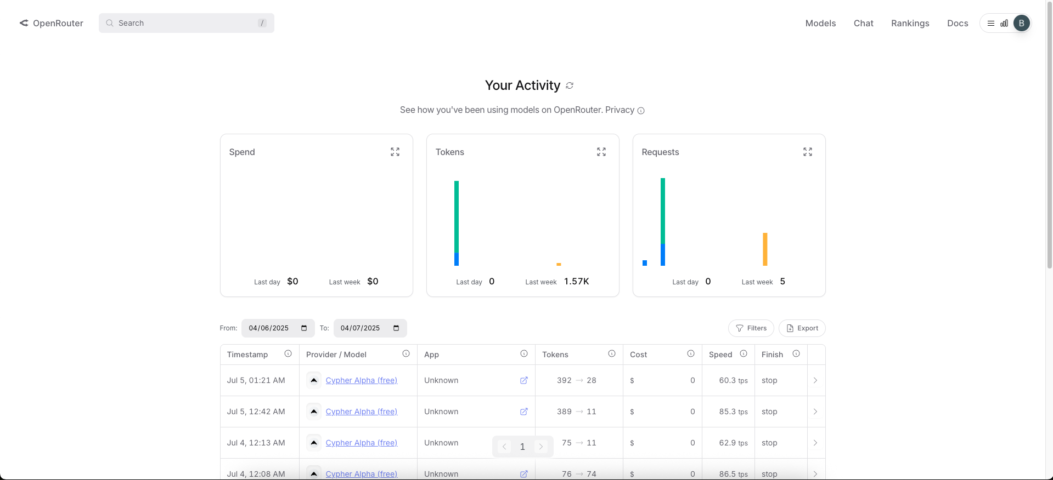
Task: Open the Privacy info icon
Action: click(x=641, y=111)
